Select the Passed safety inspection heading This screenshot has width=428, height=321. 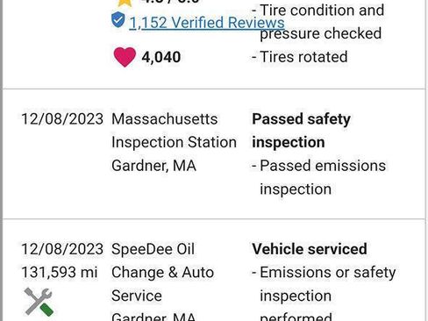301,131
